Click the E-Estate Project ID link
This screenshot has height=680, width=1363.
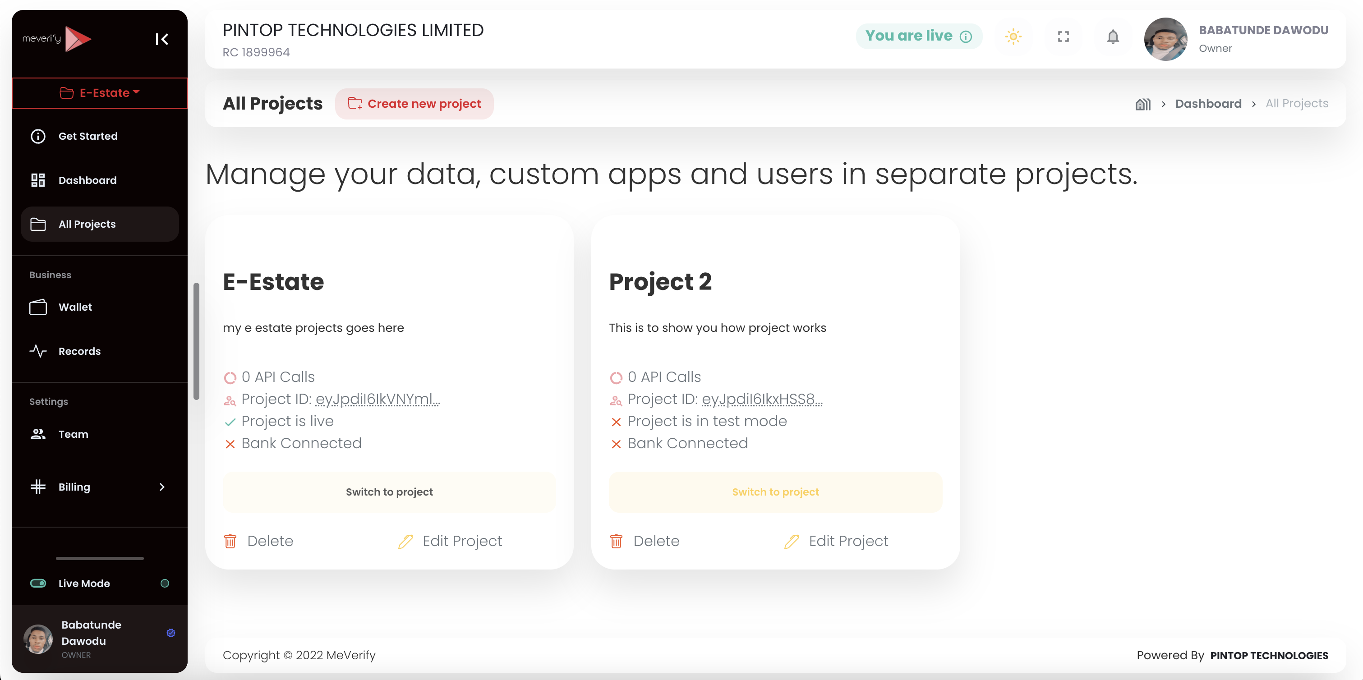pyautogui.click(x=377, y=399)
